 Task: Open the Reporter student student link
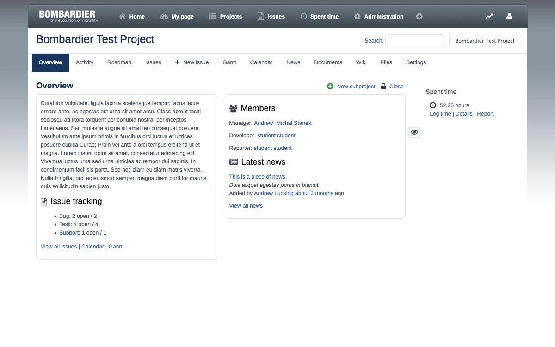273,148
